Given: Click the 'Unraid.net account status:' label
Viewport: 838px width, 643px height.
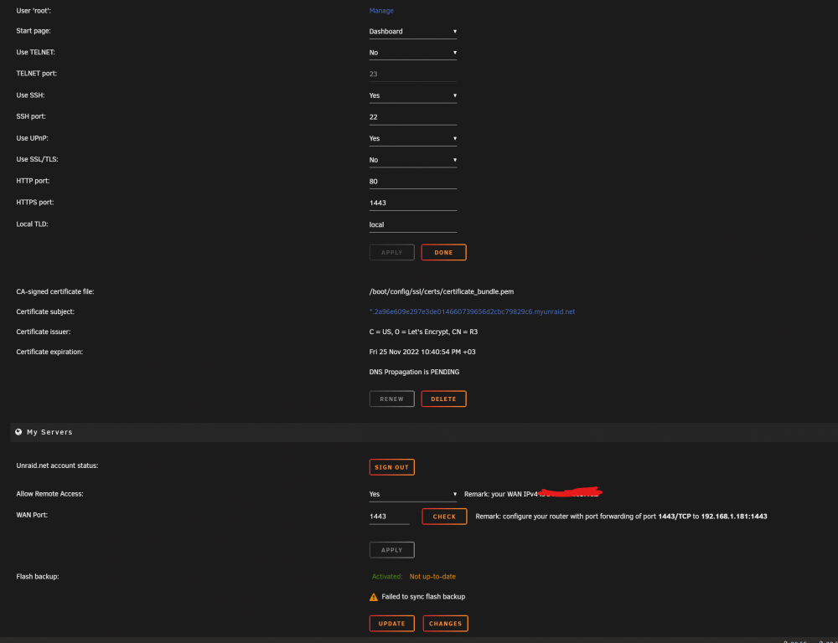Looking at the screenshot, I should [x=57, y=466].
